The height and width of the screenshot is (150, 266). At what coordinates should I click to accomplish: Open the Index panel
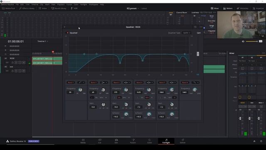click(43, 8)
